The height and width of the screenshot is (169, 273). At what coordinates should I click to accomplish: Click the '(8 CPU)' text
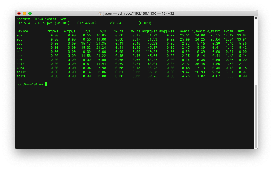(145, 23)
